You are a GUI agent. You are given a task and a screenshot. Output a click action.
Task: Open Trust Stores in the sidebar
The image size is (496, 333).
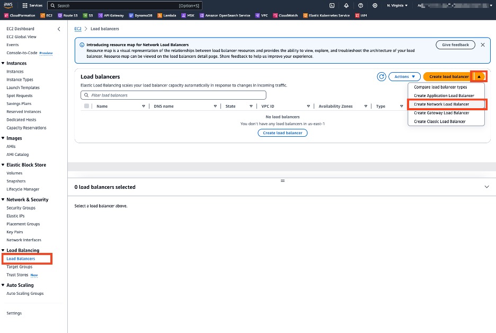(17, 275)
